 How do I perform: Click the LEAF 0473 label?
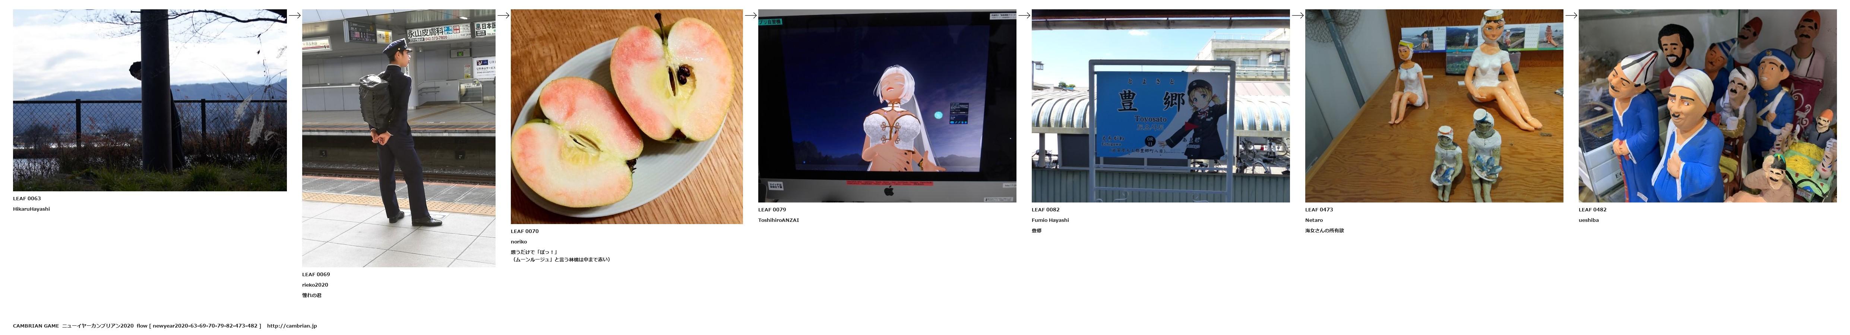[1319, 210]
